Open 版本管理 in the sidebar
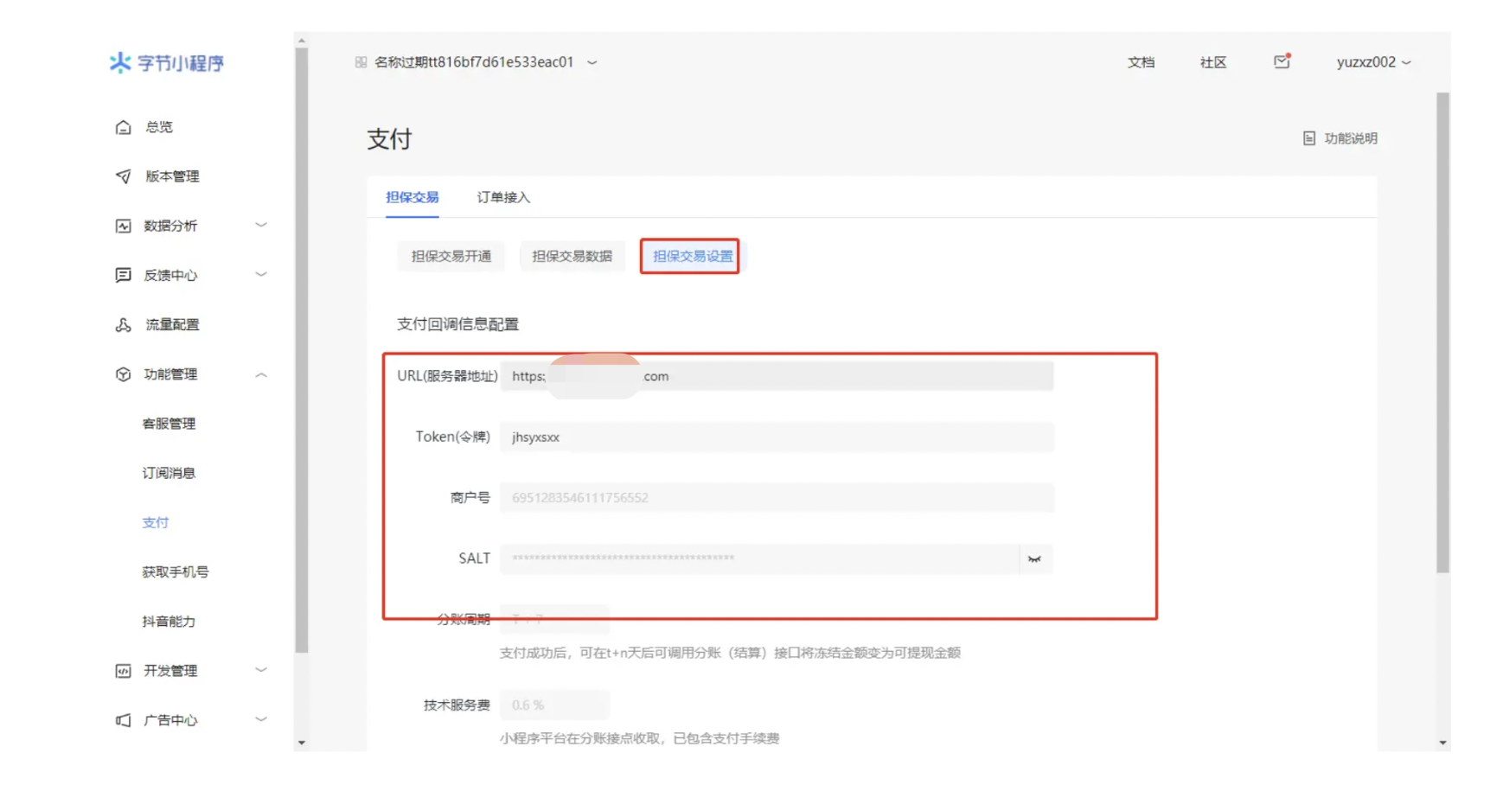 click(x=172, y=176)
